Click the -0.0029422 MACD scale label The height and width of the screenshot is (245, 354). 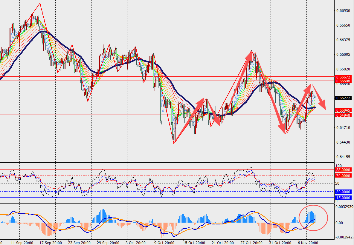pos(344,238)
